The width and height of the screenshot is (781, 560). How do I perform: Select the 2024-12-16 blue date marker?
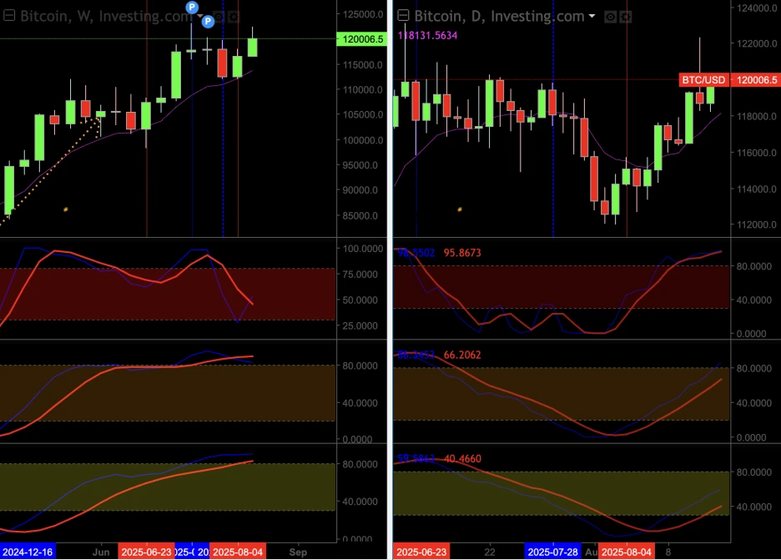click(28, 552)
